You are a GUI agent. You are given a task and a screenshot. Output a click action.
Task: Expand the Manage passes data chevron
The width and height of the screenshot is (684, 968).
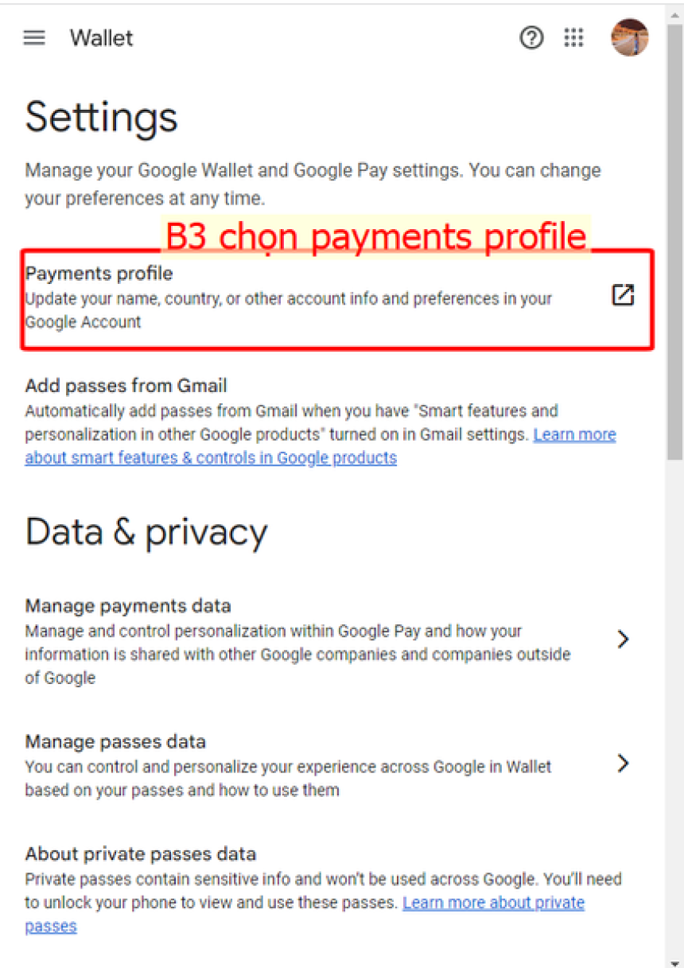(624, 764)
